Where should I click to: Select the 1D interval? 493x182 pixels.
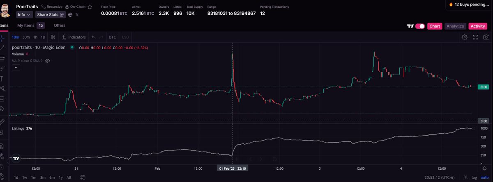click(x=43, y=37)
